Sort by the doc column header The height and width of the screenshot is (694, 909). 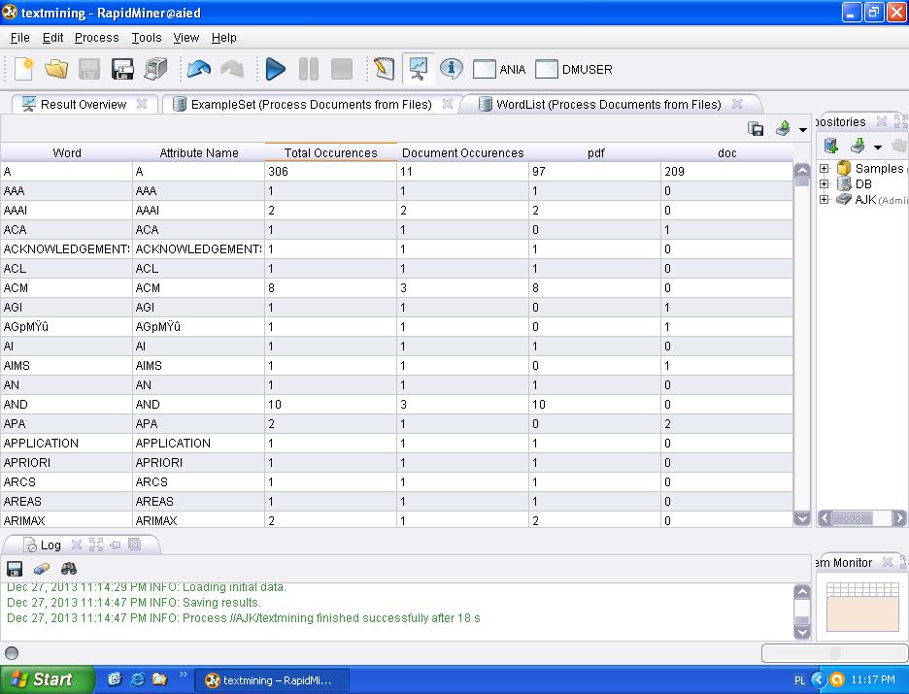[727, 153]
